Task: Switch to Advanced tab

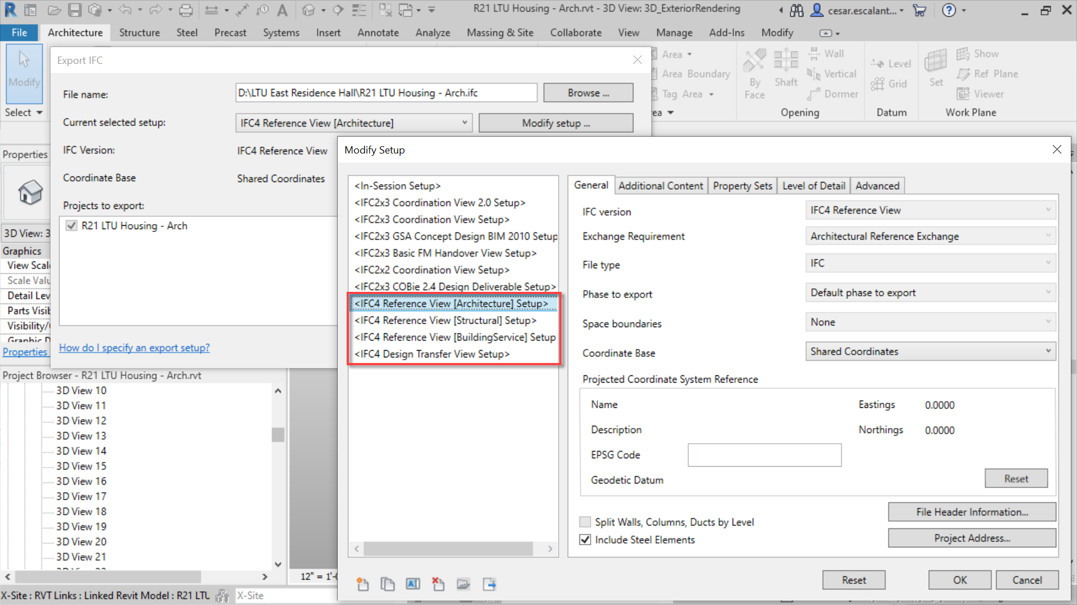Action: point(877,185)
